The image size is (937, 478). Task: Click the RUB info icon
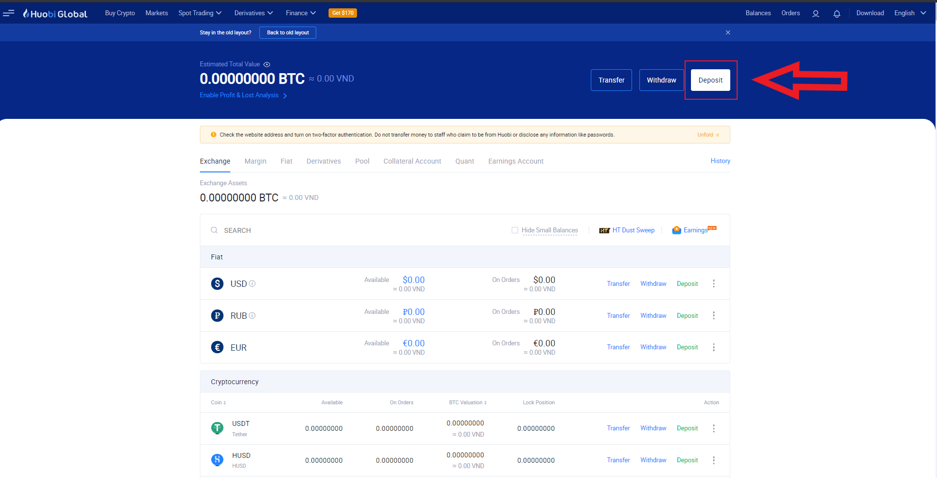[252, 315]
